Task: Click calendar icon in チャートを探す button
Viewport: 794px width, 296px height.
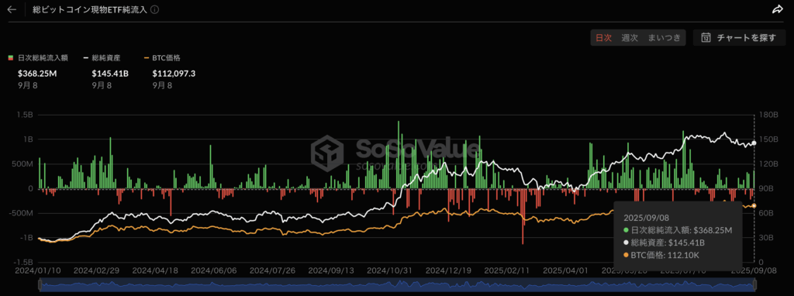Action: click(706, 37)
